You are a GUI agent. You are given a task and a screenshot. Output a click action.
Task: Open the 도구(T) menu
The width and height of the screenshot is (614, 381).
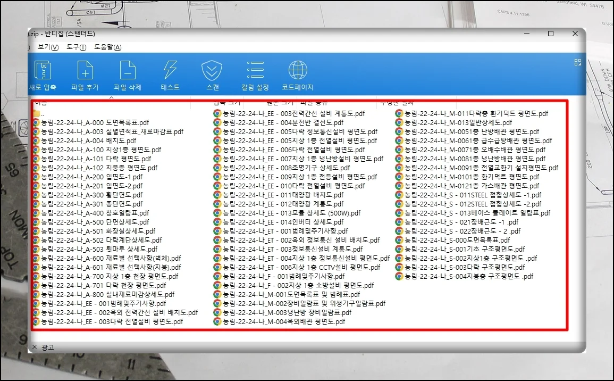coord(76,47)
